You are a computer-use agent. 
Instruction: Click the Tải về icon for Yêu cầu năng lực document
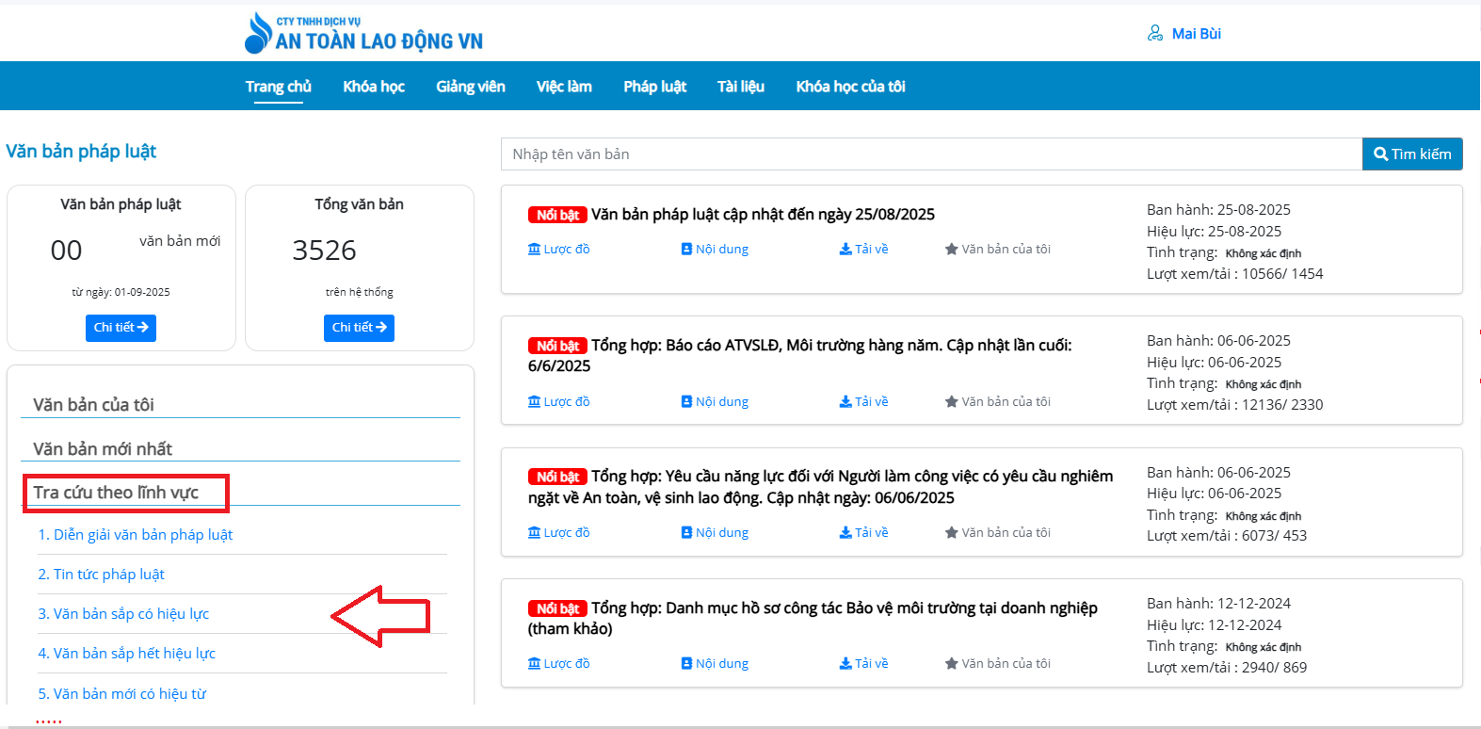point(845,533)
